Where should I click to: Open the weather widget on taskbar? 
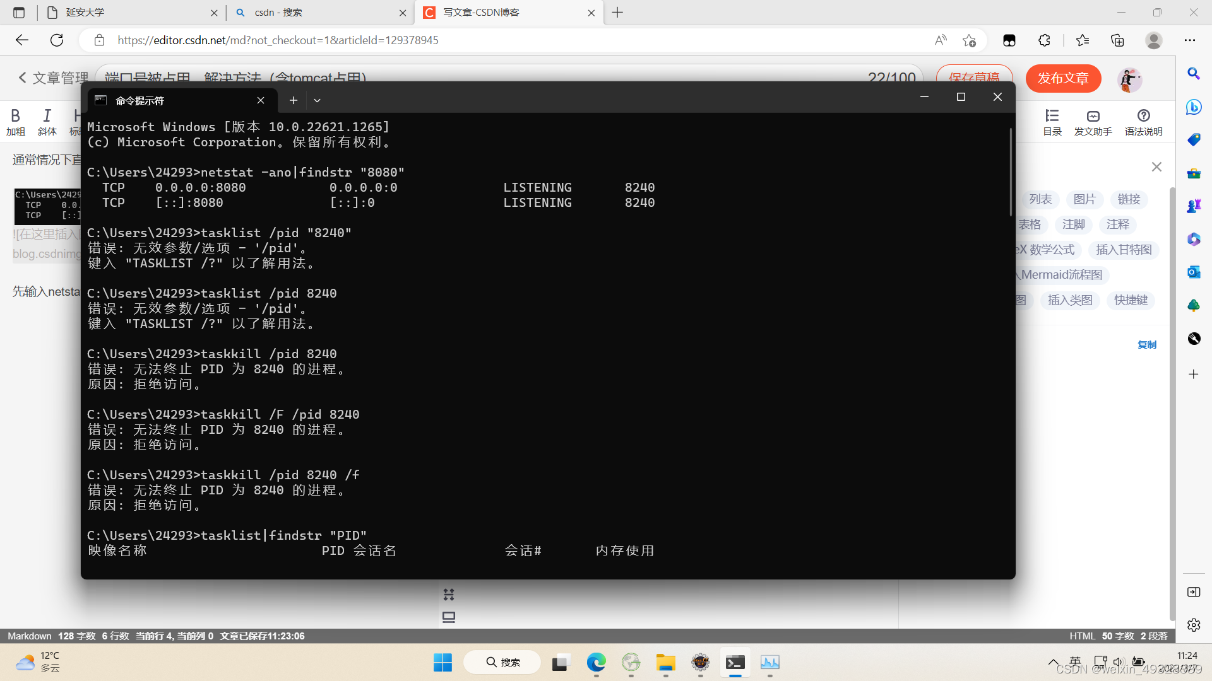pos(38,662)
